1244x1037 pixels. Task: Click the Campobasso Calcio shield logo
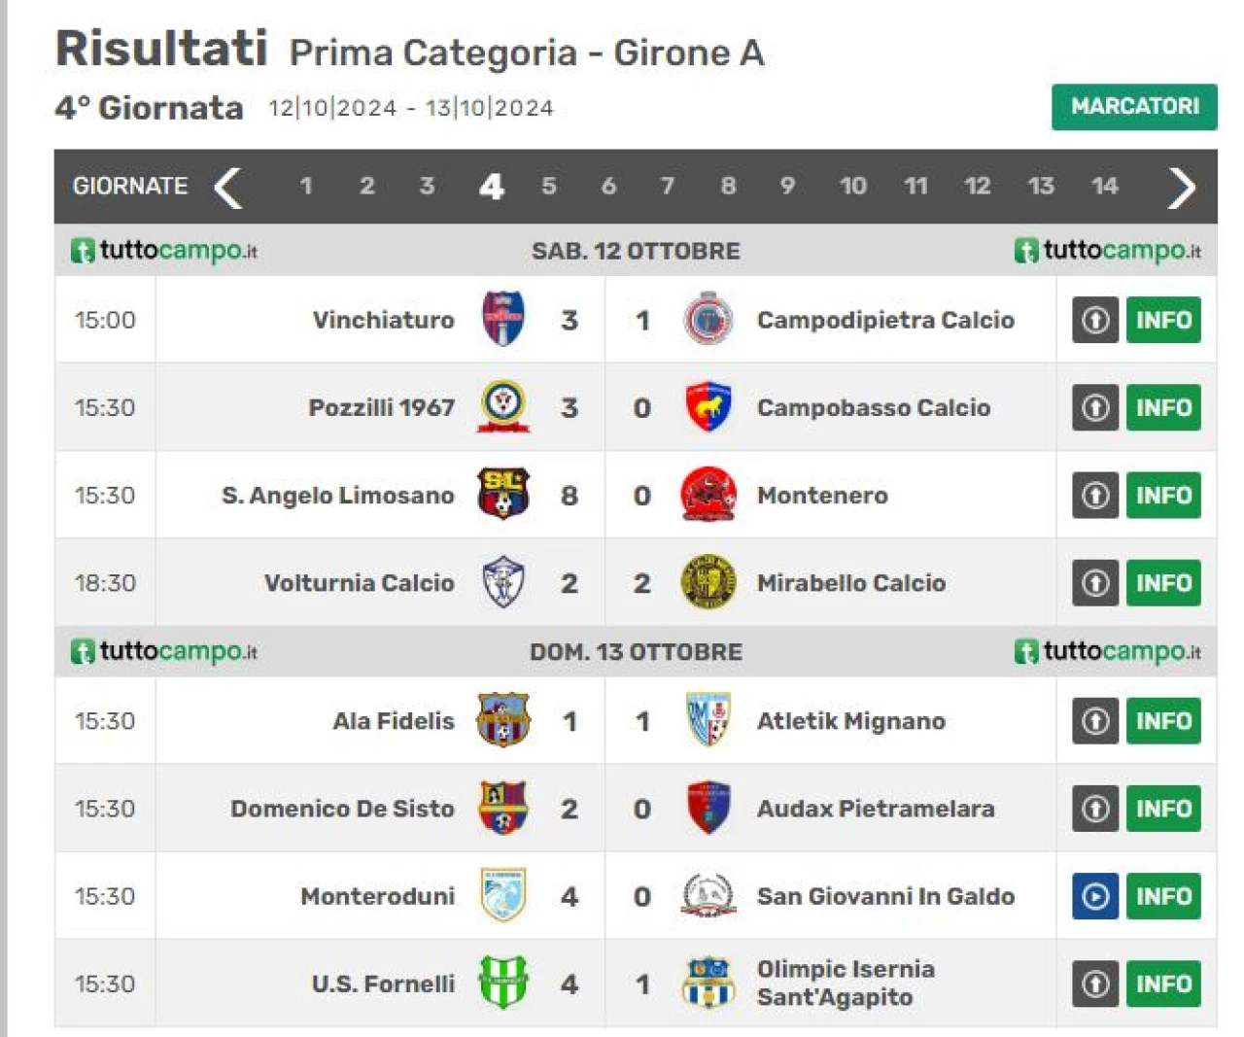pos(708,407)
